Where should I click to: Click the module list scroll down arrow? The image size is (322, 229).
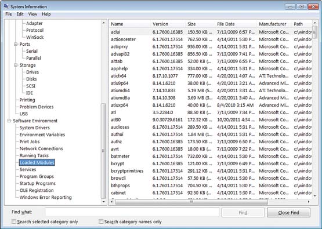pyautogui.click(x=314, y=196)
